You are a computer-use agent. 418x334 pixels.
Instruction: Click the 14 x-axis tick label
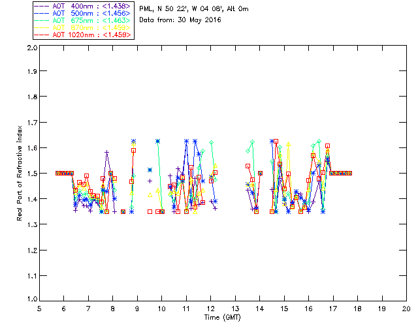click(260, 309)
